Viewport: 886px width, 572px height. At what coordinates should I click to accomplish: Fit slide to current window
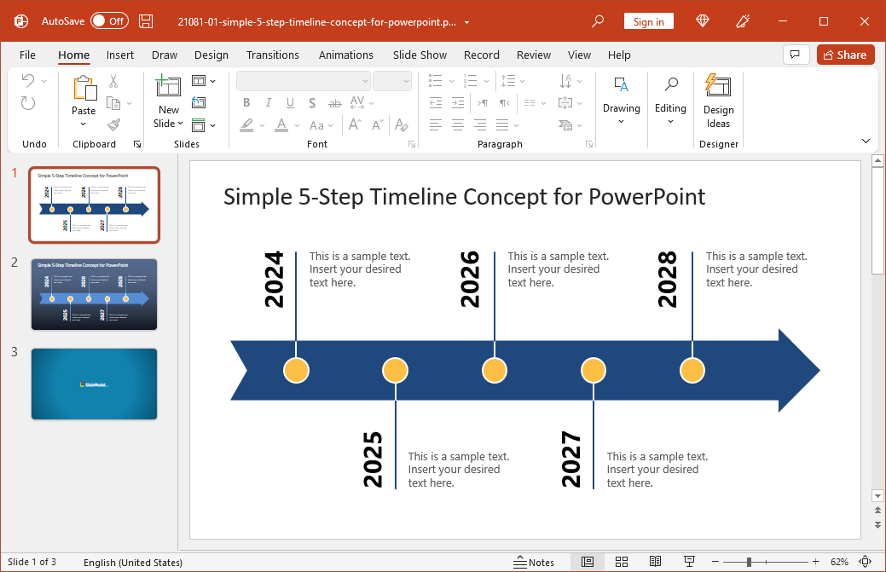pos(865,562)
